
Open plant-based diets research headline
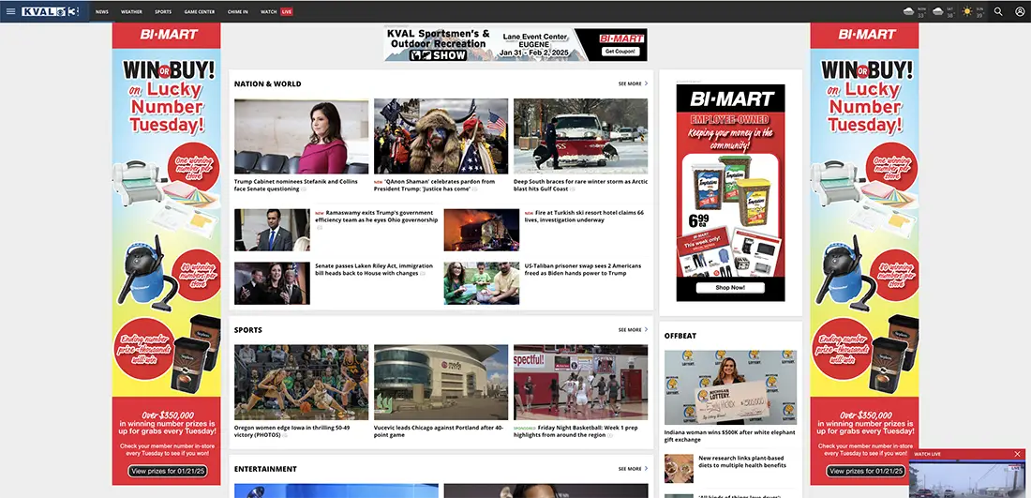click(742, 461)
